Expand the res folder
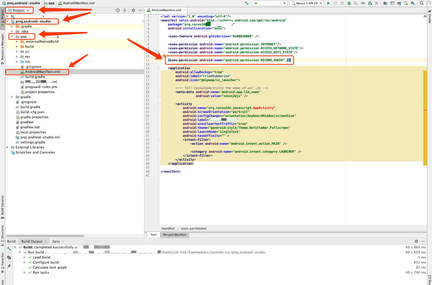432x285 pixels. tap(17, 56)
